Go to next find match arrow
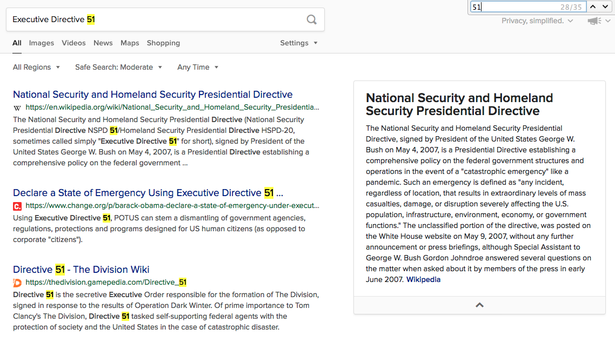 click(x=605, y=6)
